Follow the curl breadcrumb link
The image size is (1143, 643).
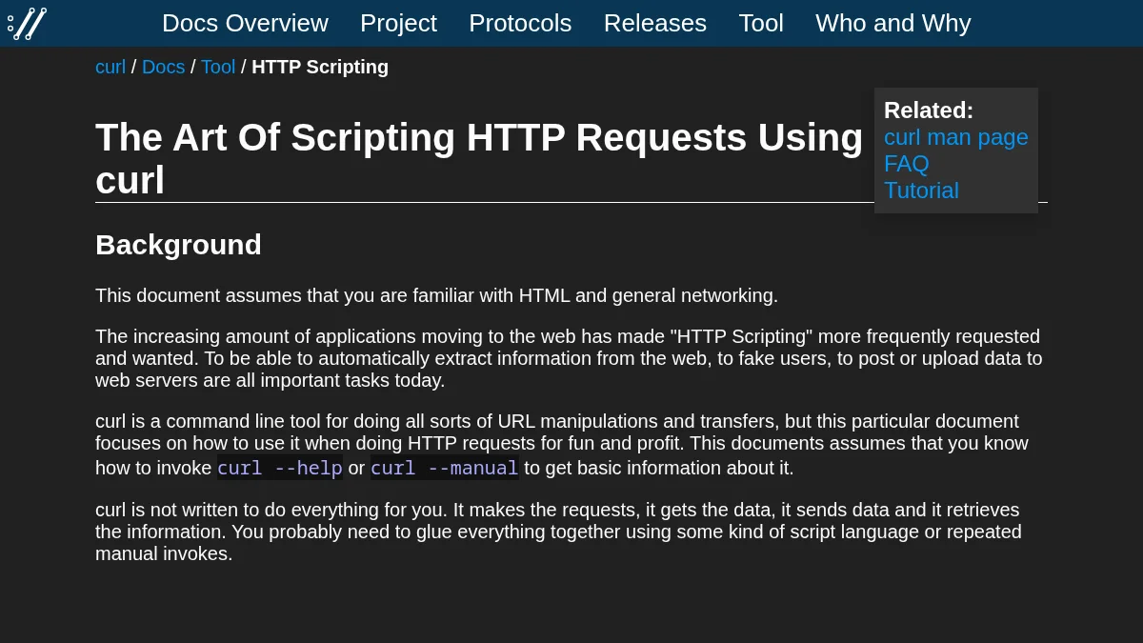pos(110,67)
